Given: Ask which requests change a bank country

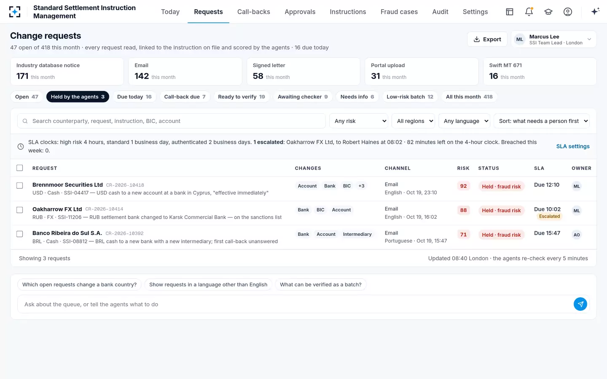Looking at the screenshot, I should click(80, 285).
